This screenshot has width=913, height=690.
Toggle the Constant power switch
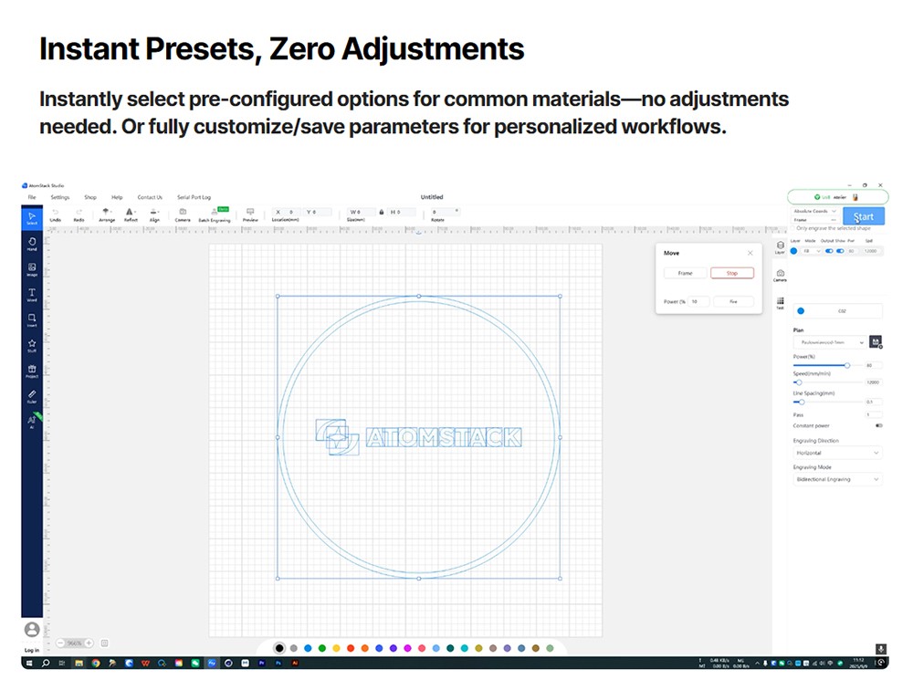click(x=878, y=425)
